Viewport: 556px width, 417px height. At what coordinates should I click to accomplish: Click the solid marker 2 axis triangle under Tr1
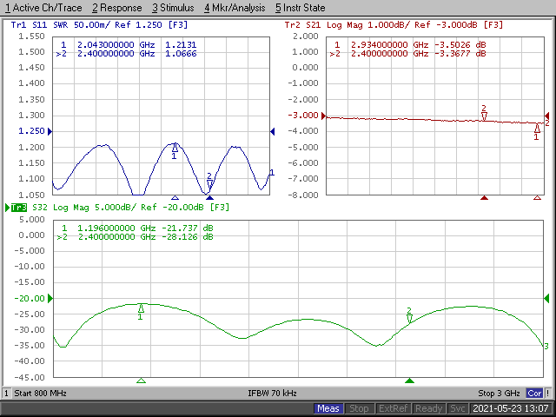tap(210, 197)
